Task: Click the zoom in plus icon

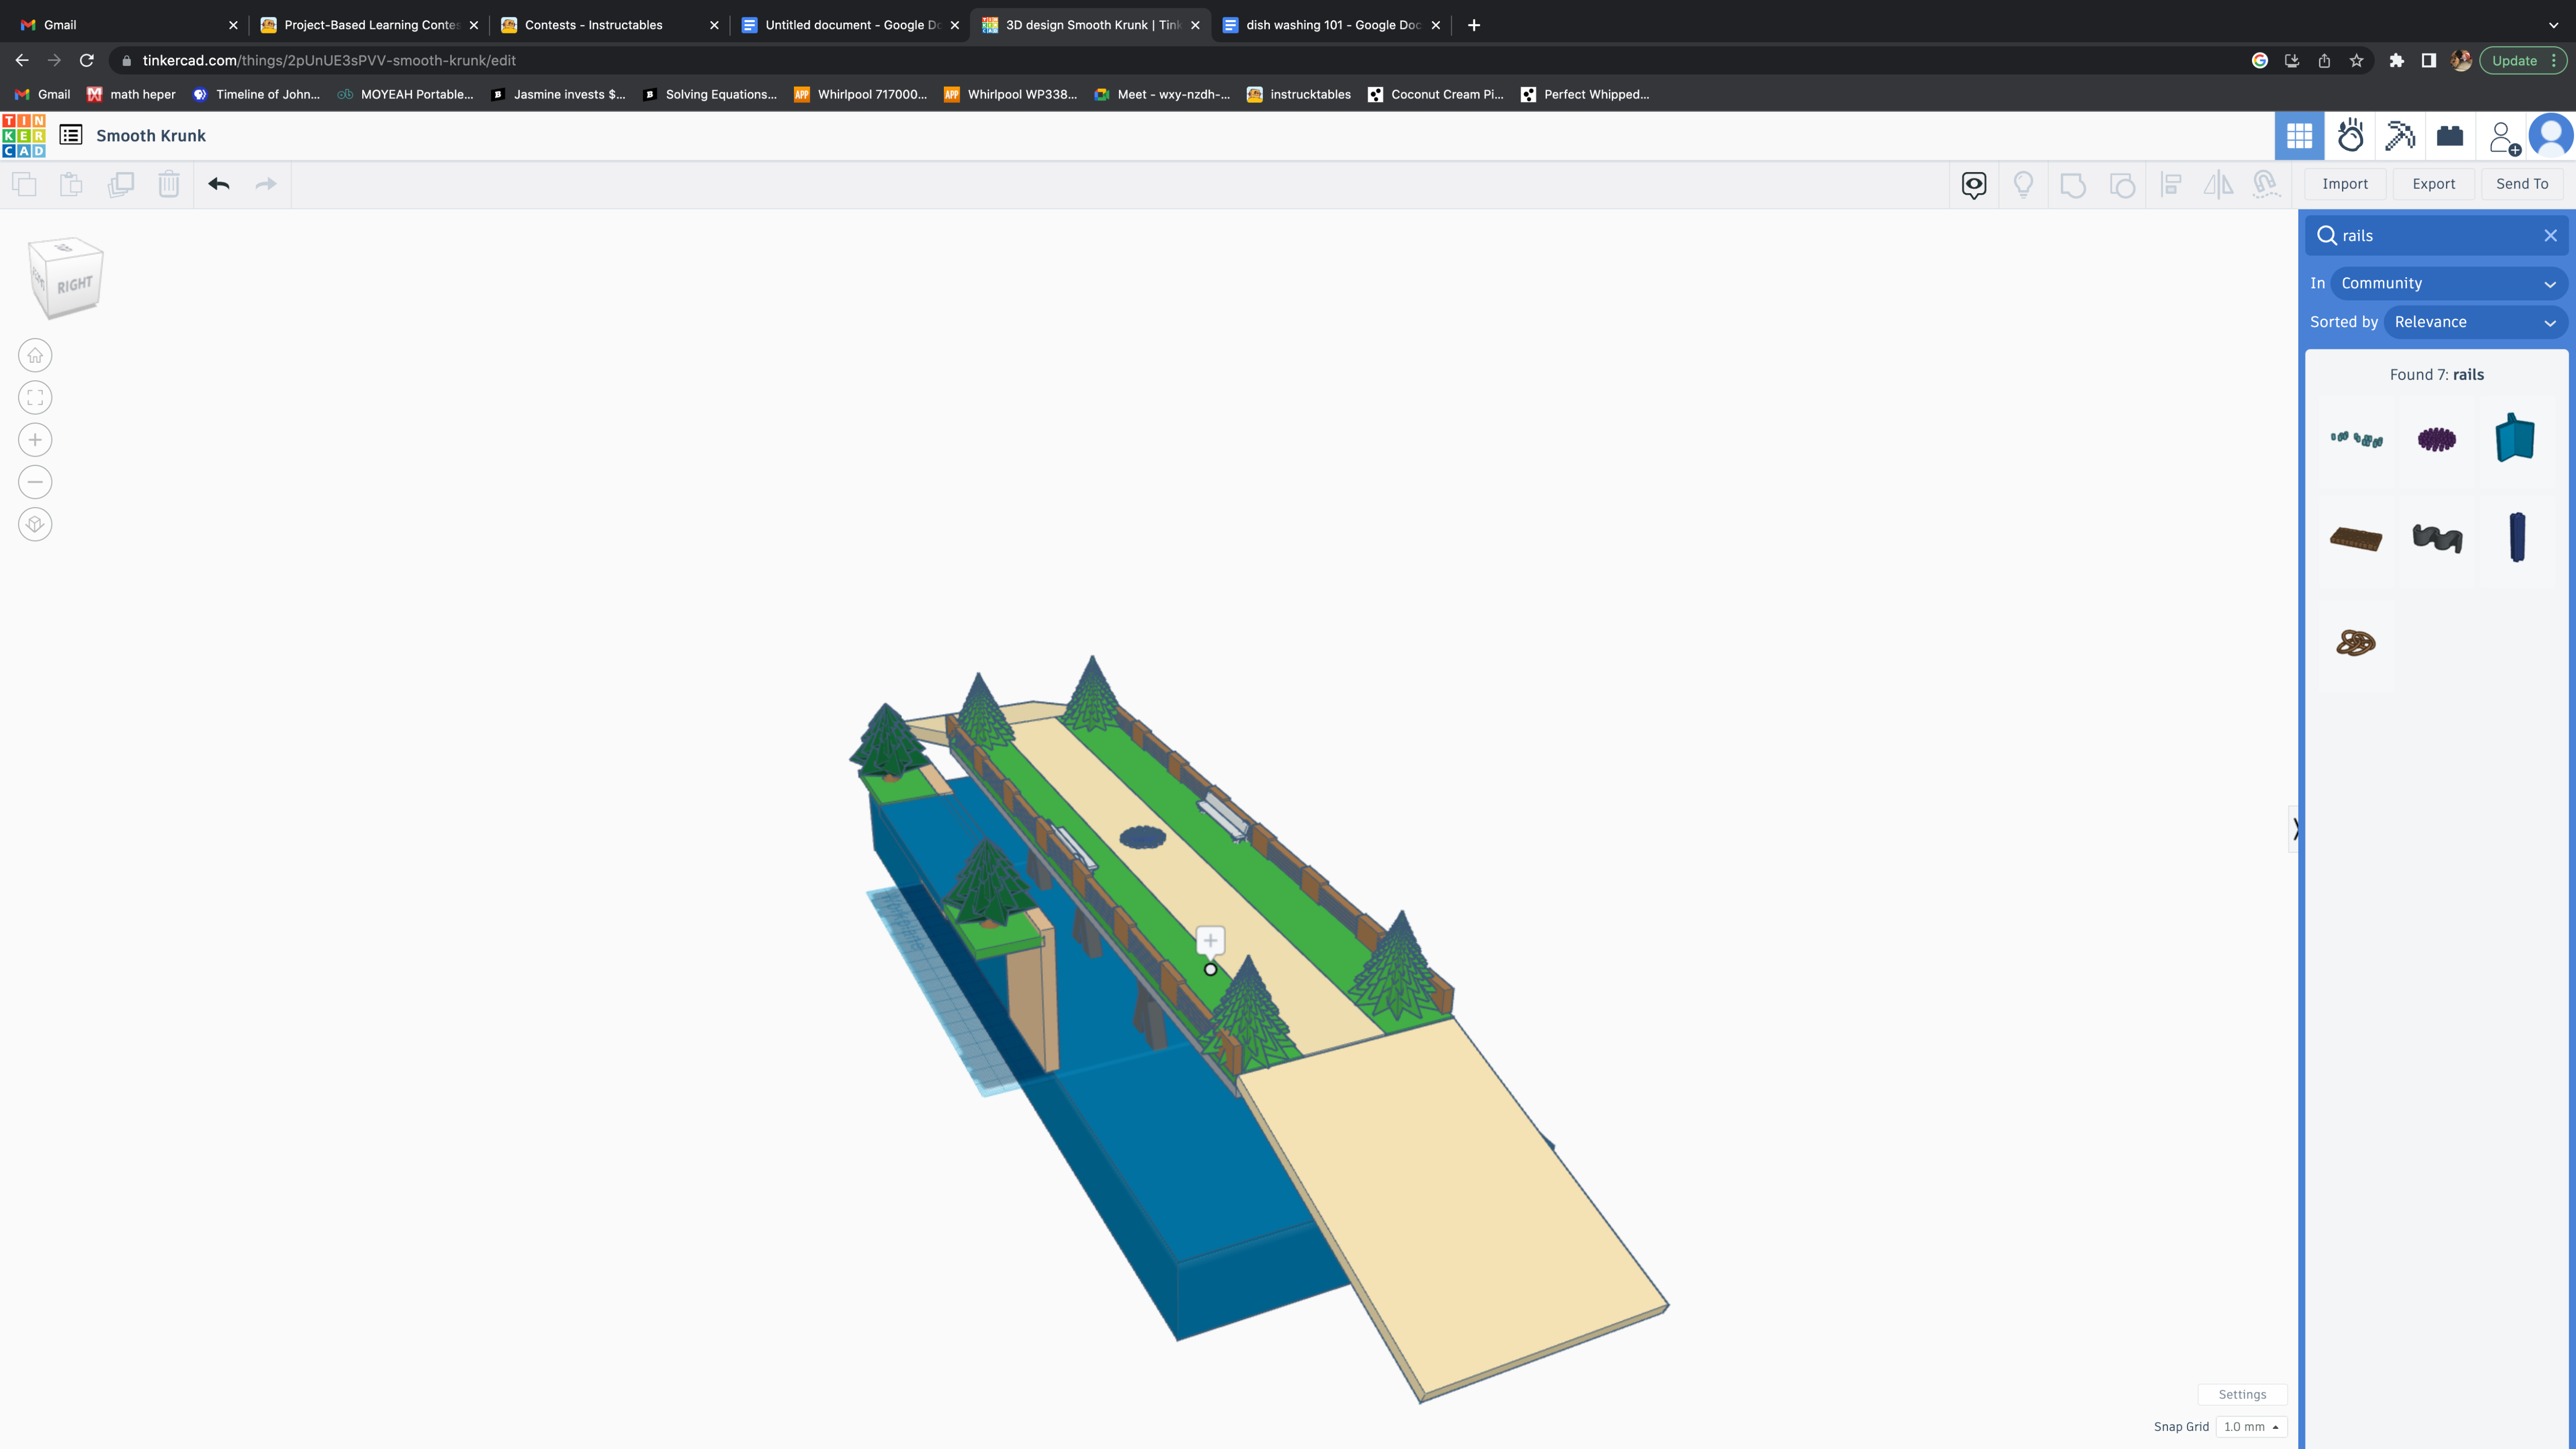Action: tap(35, 440)
